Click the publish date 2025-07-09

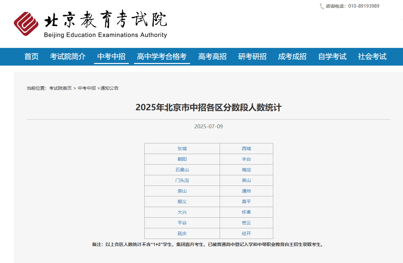pyautogui.click(x=208, y=126)
